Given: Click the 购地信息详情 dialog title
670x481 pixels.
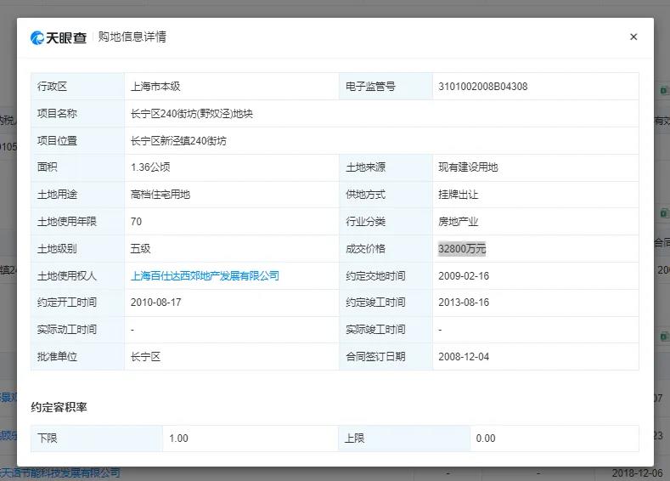Looking at the screenshot, I should (132, 37).
